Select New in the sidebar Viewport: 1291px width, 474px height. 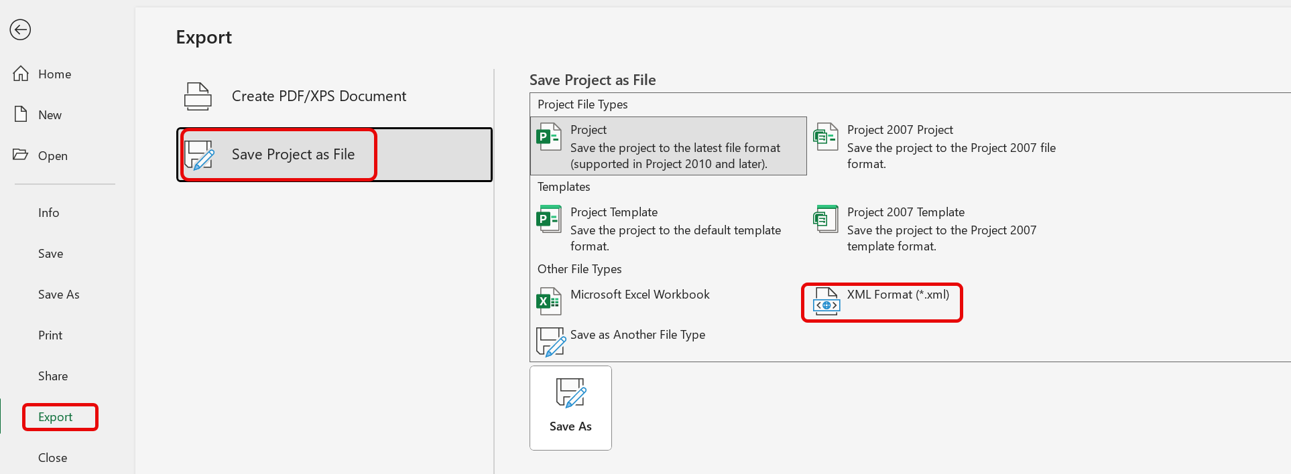(x=50, y=115)
